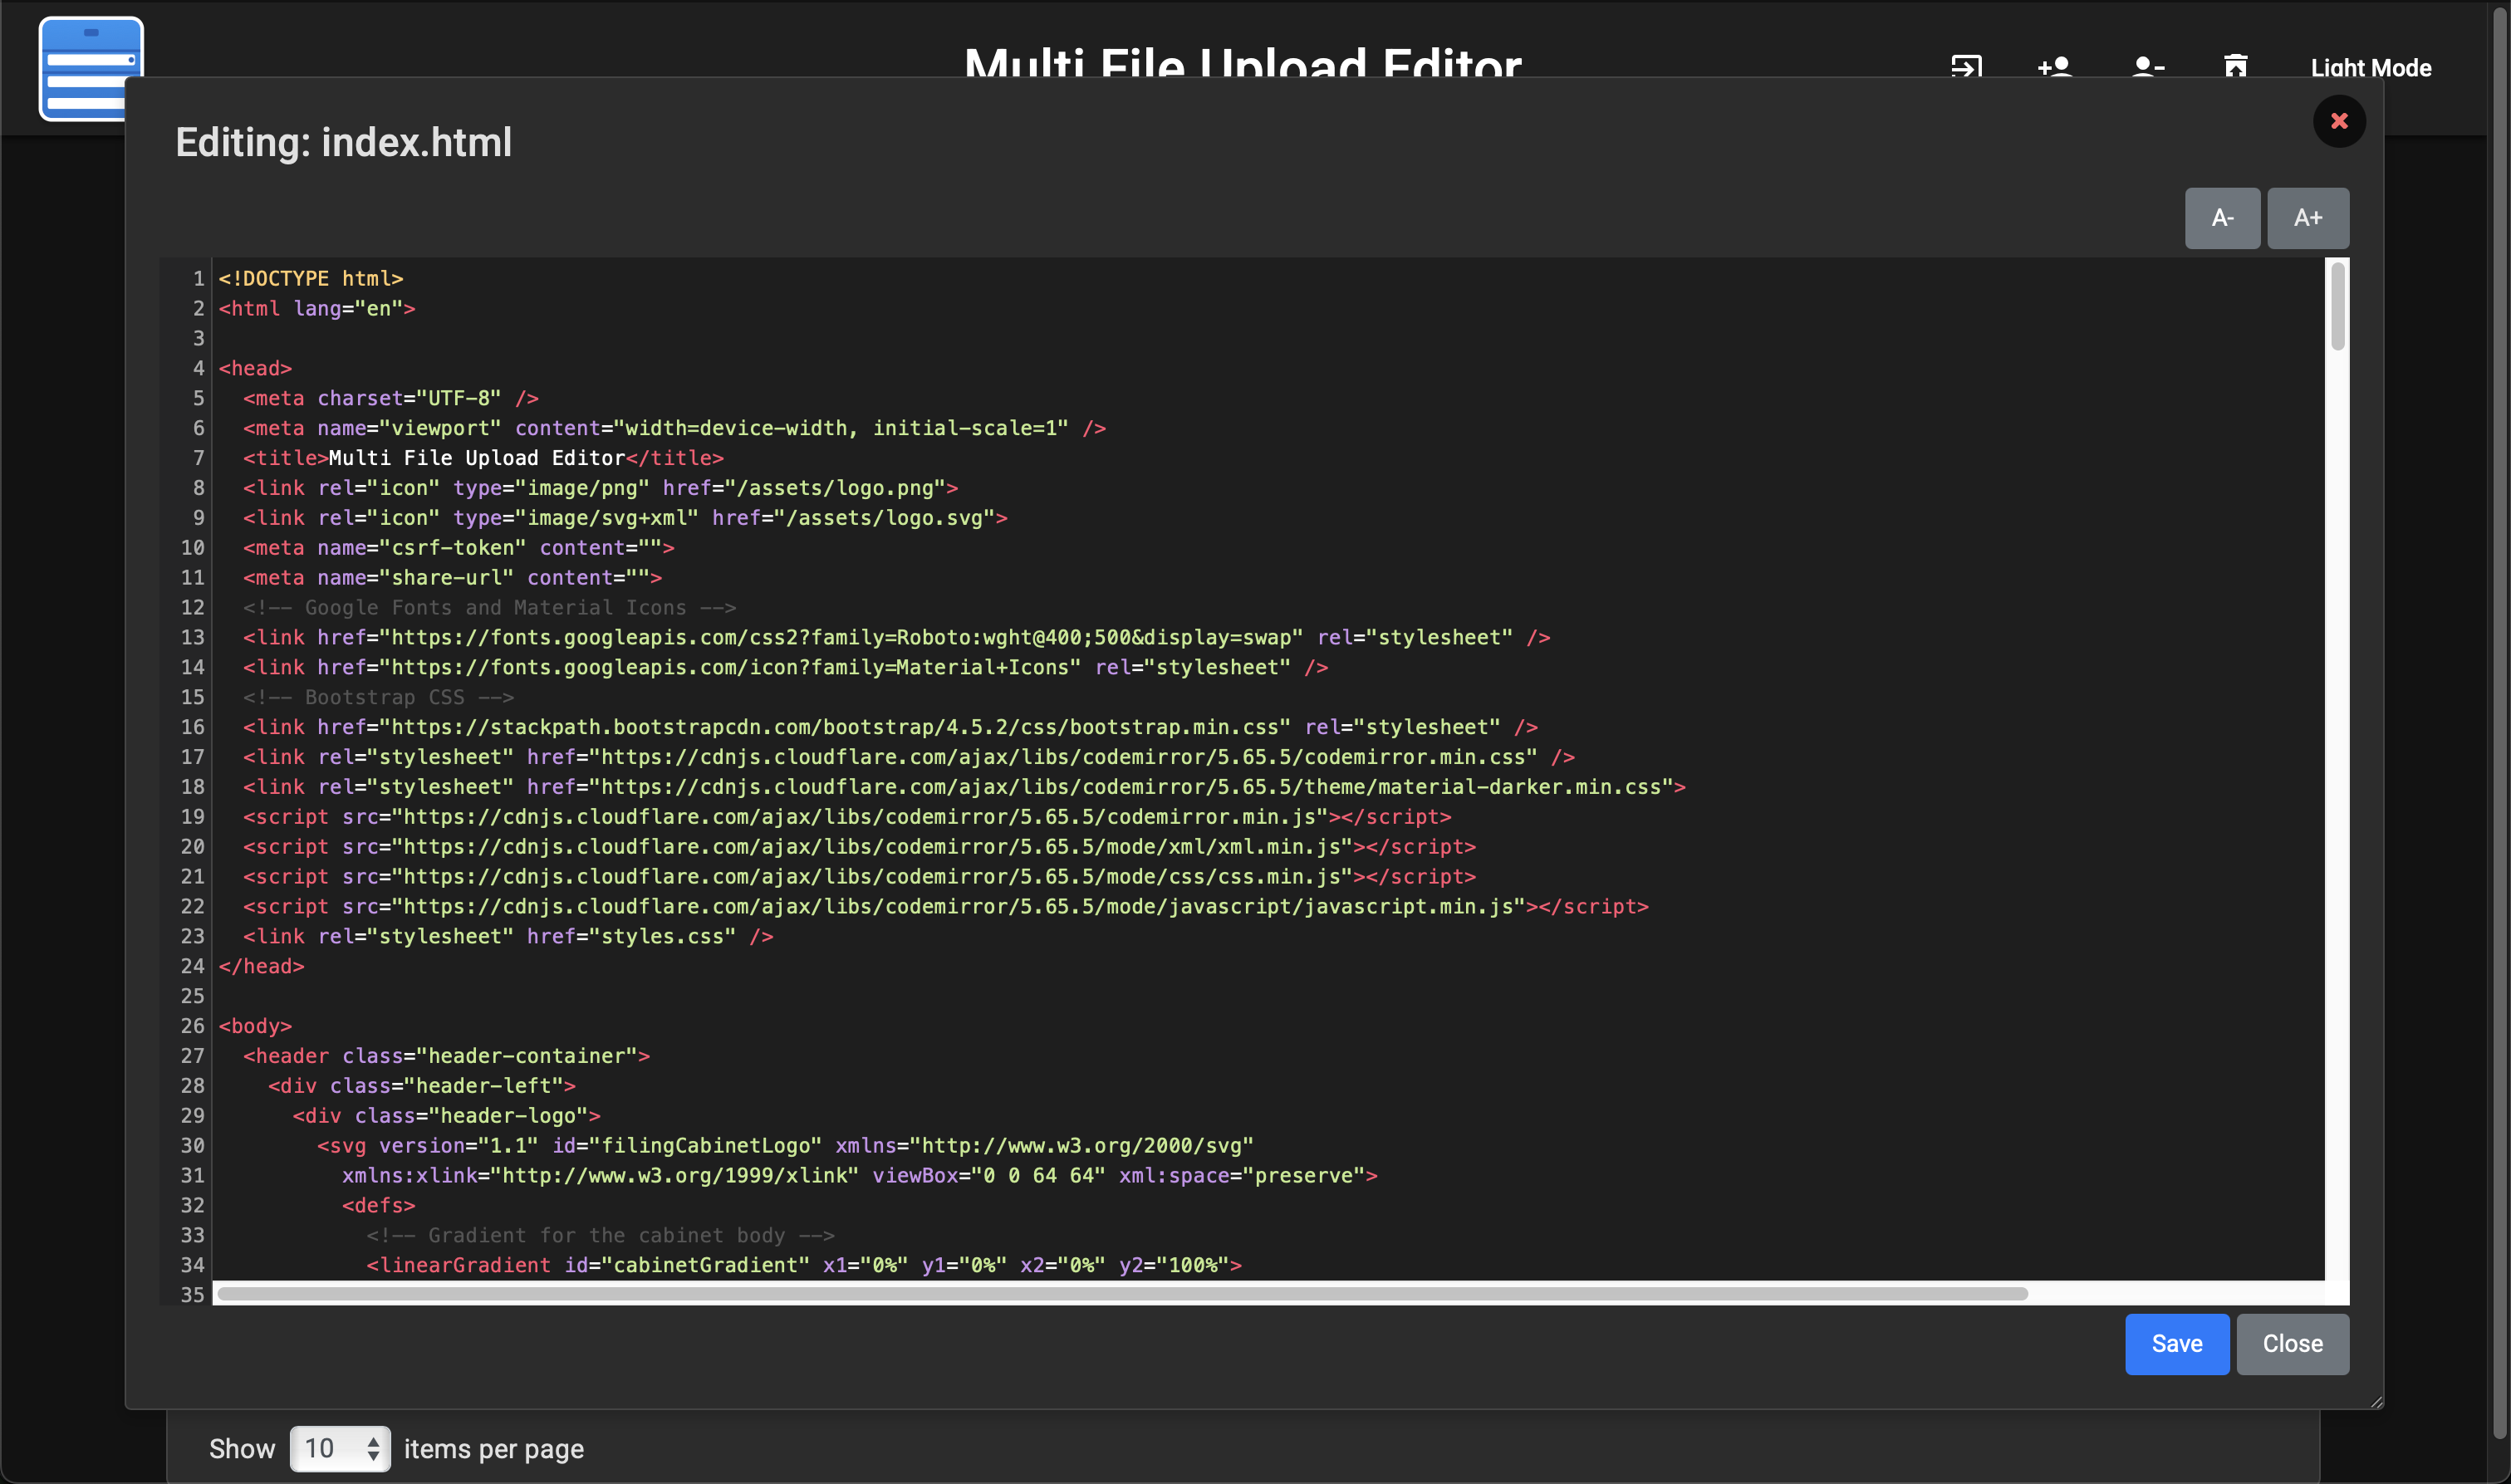Toggle Light Mode
Screen dimensions: 2511x1484
tap(2370, 68)
